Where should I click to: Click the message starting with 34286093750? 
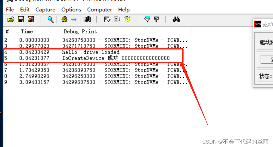[125, 70]
